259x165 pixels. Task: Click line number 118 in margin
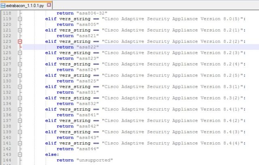[x=7, y=13]
